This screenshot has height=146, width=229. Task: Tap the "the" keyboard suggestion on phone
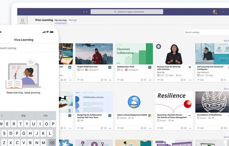[x=24, y=116]
